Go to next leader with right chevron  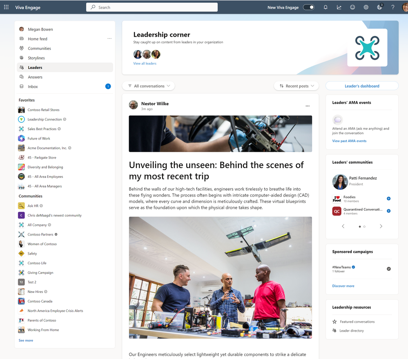381,226
